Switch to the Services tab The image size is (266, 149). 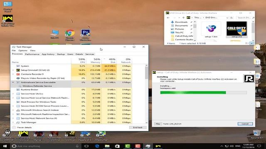pyautogui.click(x=90, y=54)
